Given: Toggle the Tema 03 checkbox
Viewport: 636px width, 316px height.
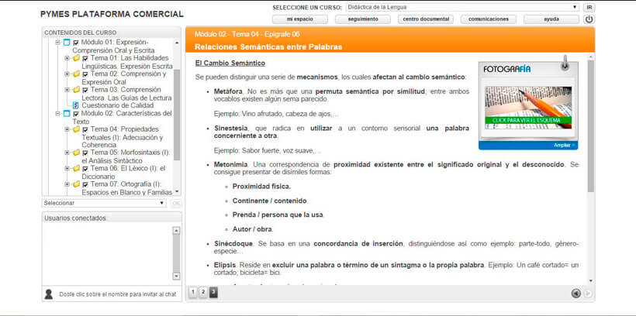Looking at the screenshot, I should tap(85, 91).
